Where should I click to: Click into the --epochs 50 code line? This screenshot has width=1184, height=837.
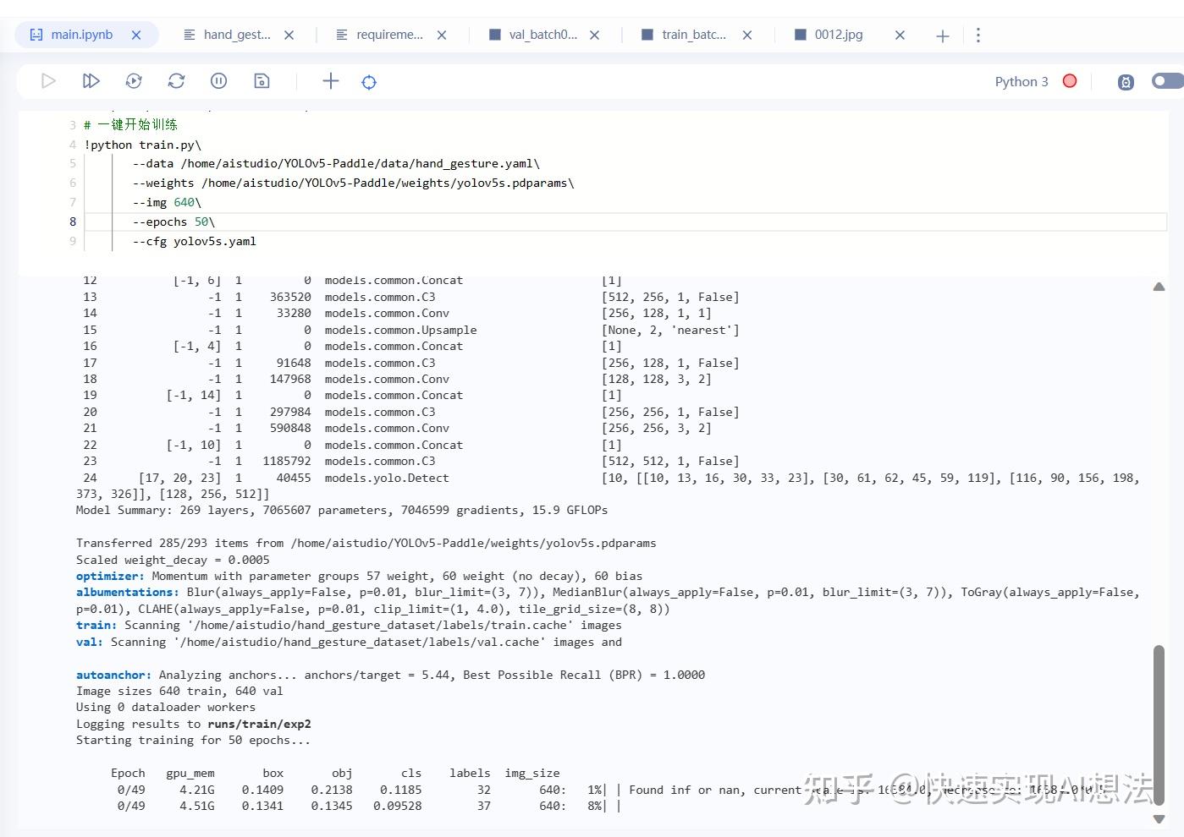tap(173, 222)
